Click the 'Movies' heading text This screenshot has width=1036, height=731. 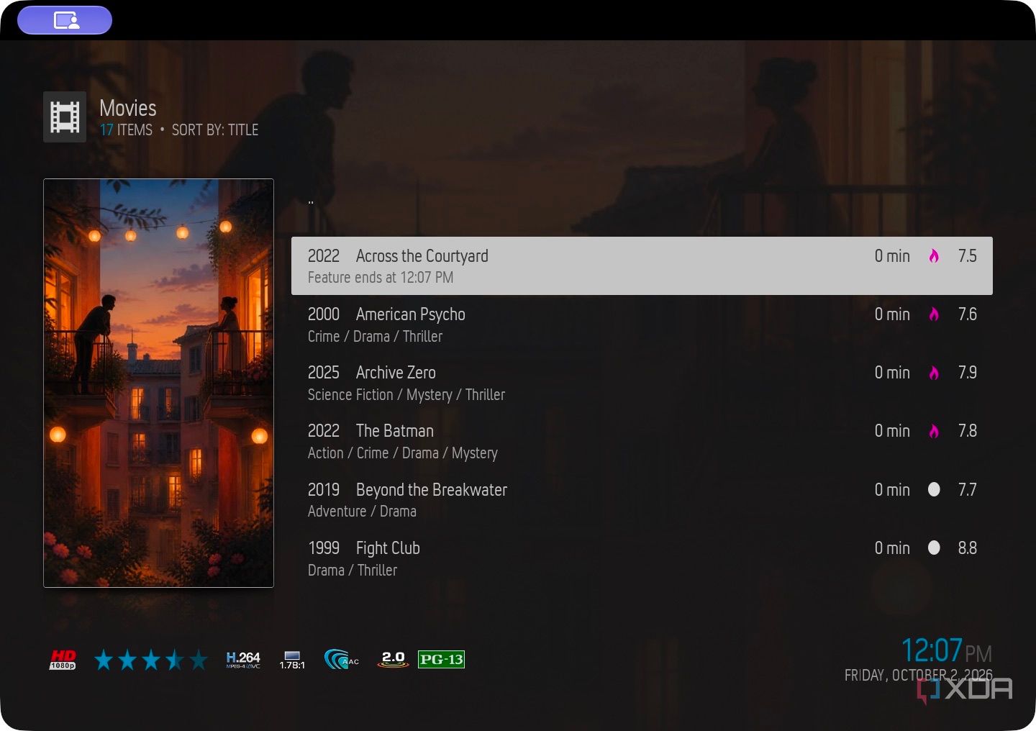pyautogui.click(x=128, y=108)
